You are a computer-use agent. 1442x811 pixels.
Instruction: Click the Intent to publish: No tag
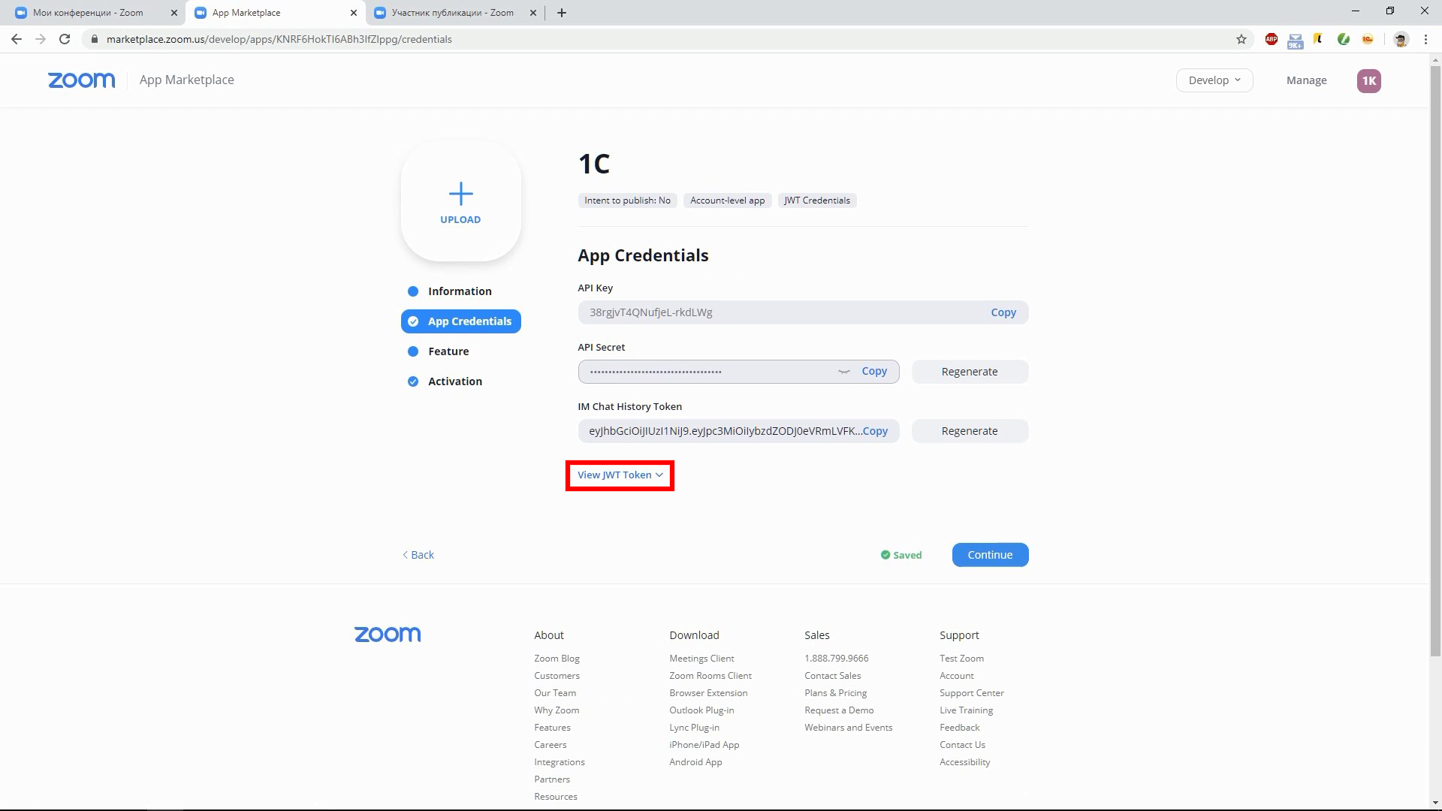[627, 200]
